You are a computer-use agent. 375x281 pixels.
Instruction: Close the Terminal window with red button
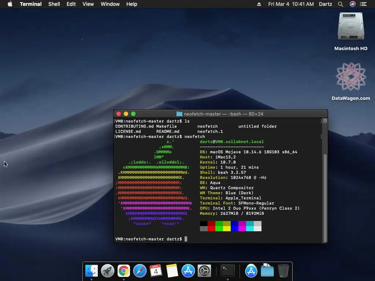pyautogui.click(x=119, y=114)
